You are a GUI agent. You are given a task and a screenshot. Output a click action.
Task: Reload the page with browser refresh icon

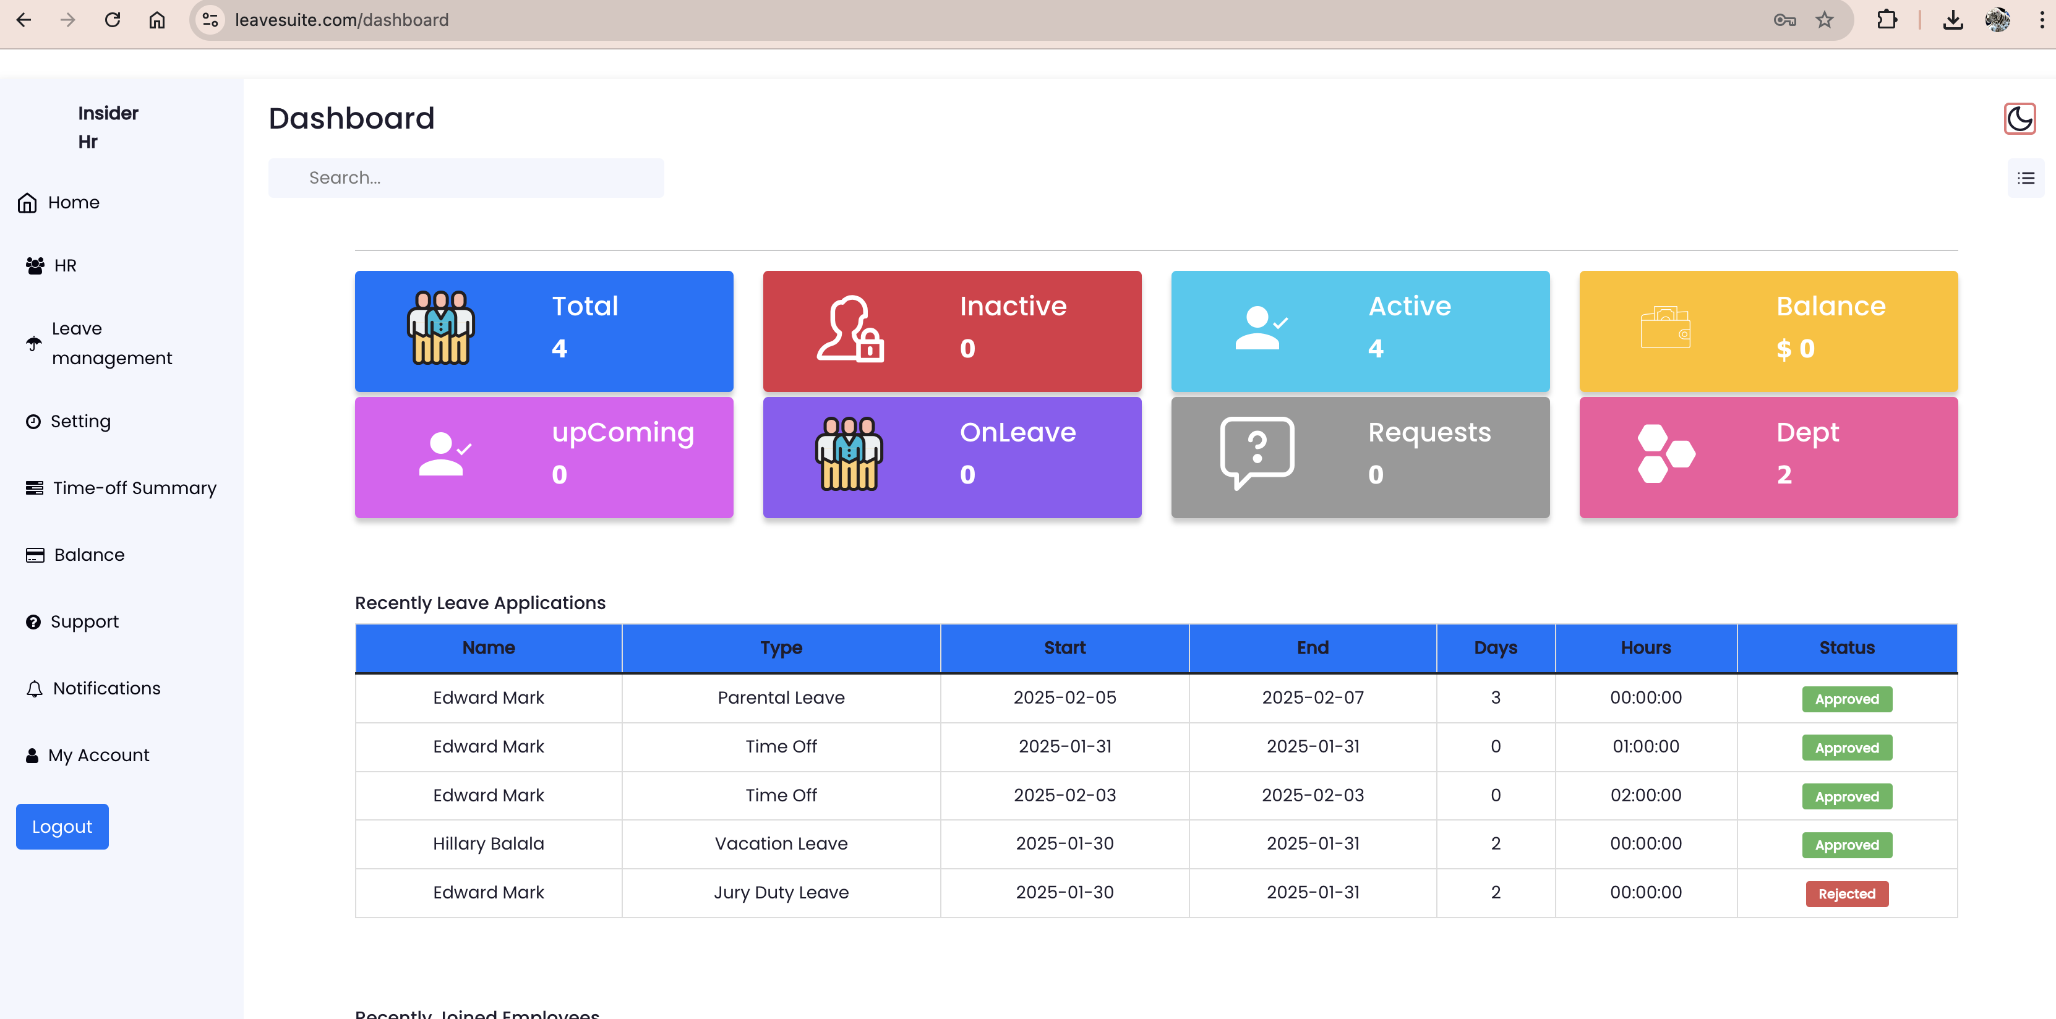113,20
